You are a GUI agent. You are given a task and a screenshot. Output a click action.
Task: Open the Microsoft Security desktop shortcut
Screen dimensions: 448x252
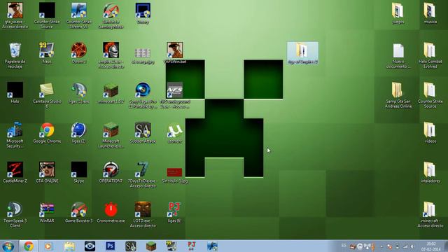click(15, 135)
